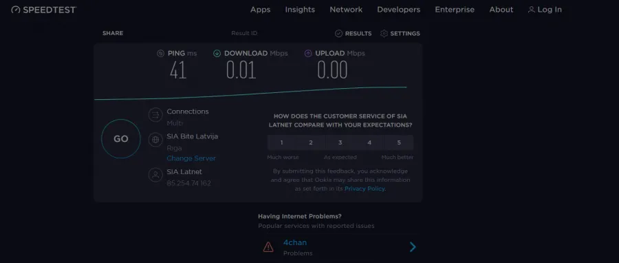Click the server globe icon
The width and height of the screenshot is (619, 263).
coord(155,139)
